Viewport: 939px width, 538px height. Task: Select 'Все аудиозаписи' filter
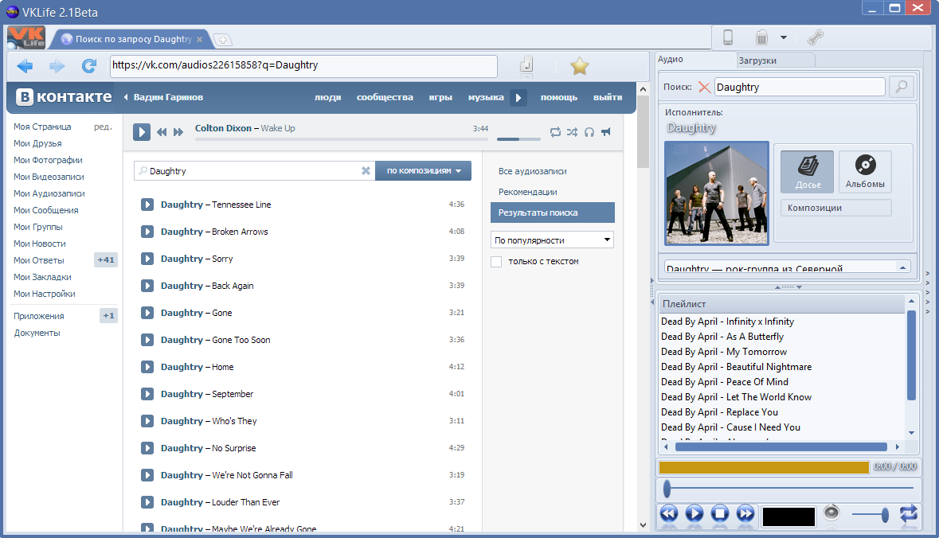(x=532, y=171)
